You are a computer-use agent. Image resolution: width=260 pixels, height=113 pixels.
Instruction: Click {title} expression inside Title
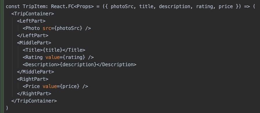click(x=52, y=50)
